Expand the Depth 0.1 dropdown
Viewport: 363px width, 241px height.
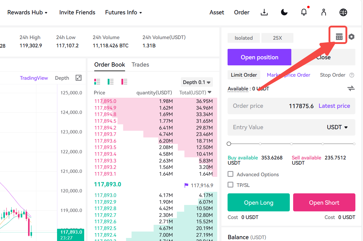tap(196, 82)
